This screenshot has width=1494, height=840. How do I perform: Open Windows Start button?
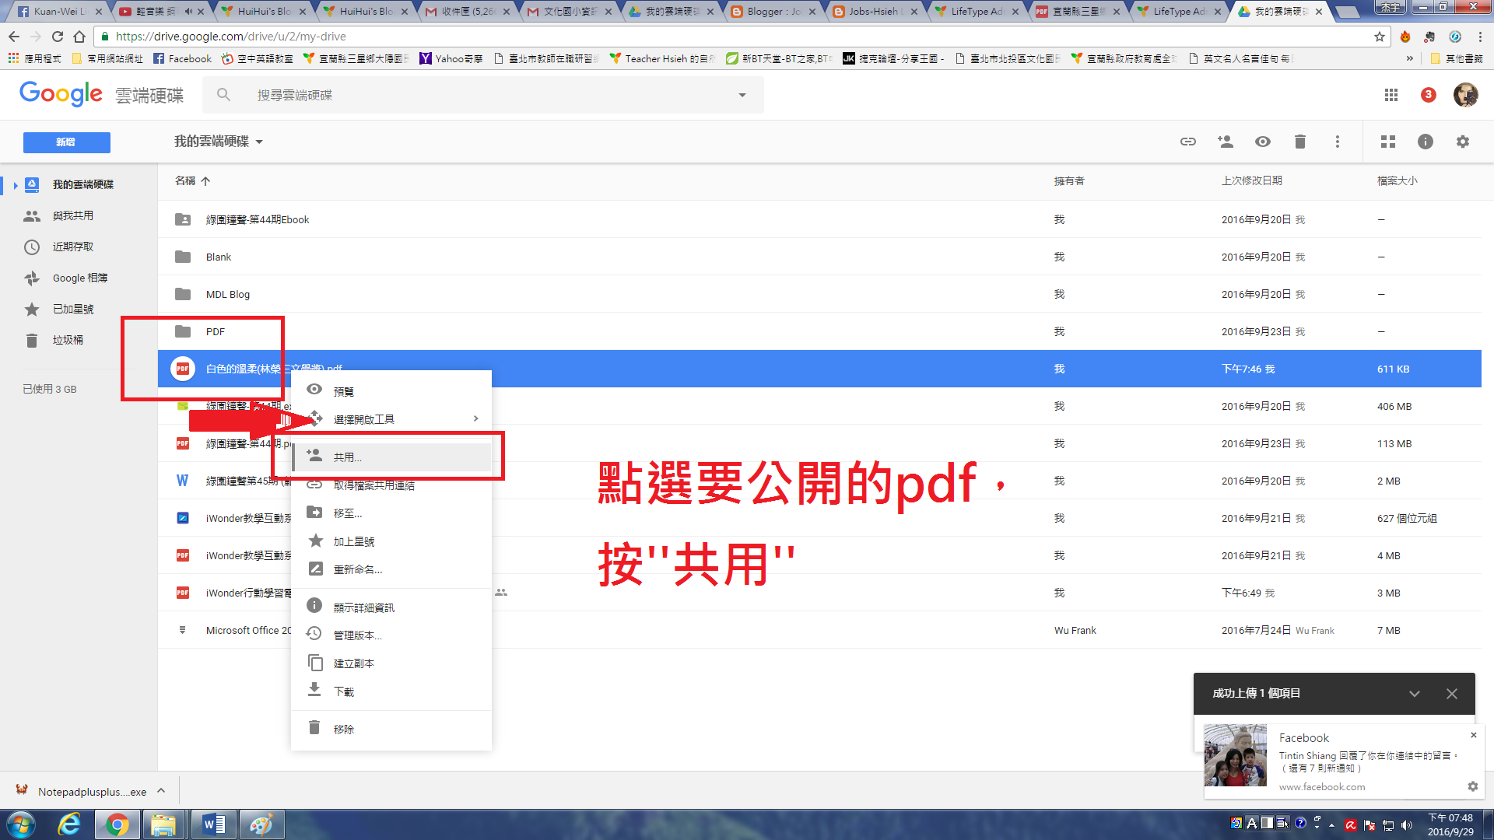click(20, 824)
